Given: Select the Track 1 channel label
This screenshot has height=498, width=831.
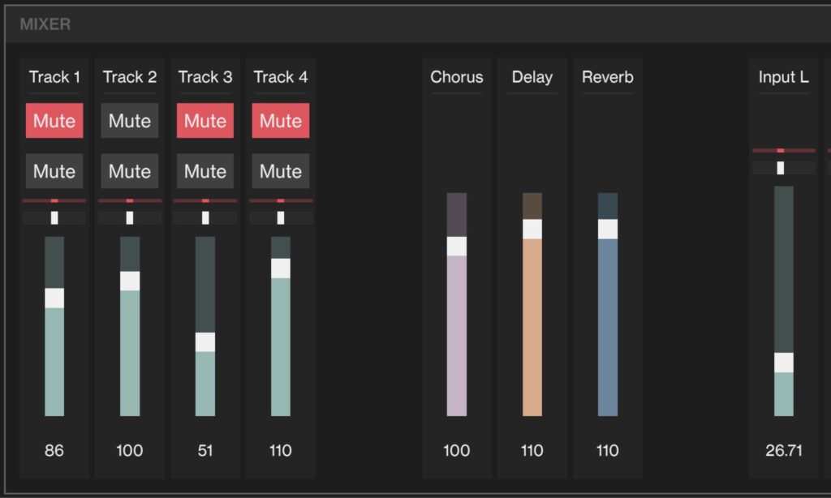Looking at the screenshot, I should coord(54,77).
